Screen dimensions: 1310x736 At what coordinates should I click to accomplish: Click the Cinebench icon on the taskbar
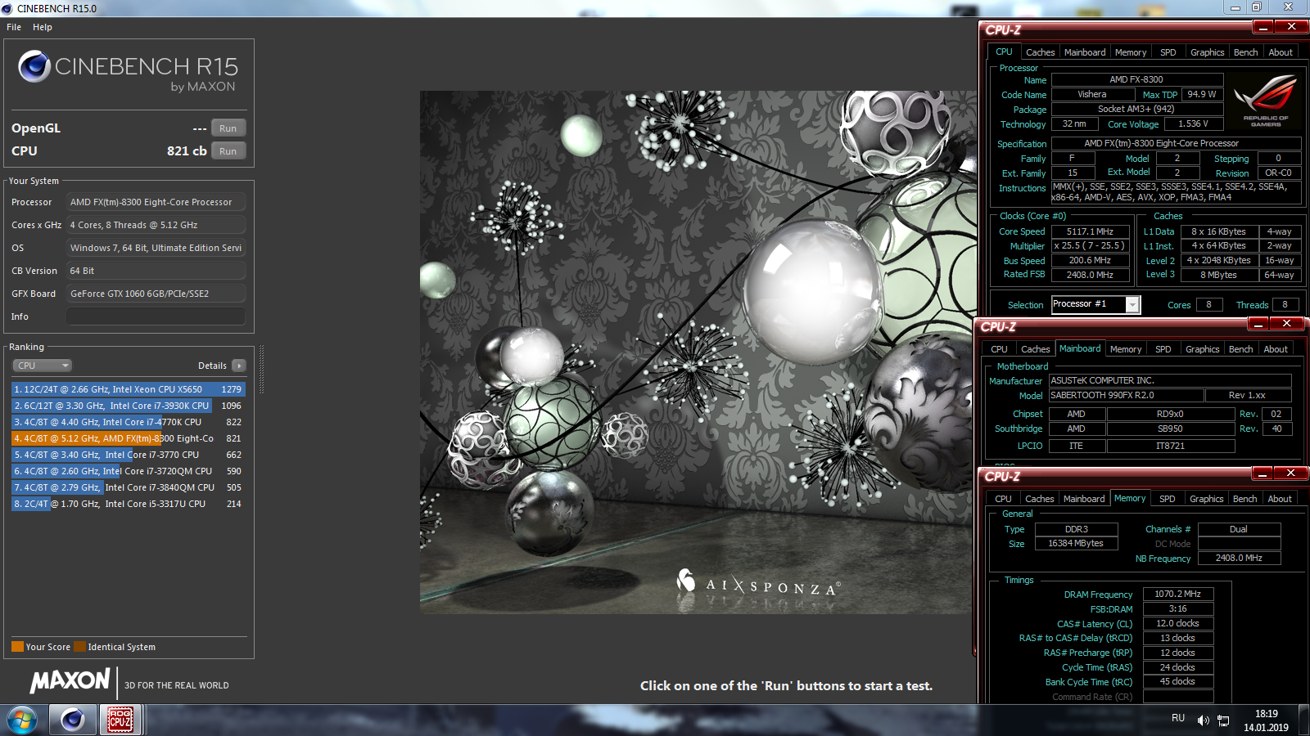pyautogui.click(x=72, y=720)
